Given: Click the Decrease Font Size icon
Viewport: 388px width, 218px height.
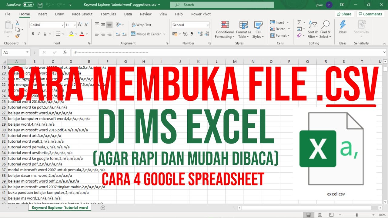Looking at the screenshot, I should point(86,25).
